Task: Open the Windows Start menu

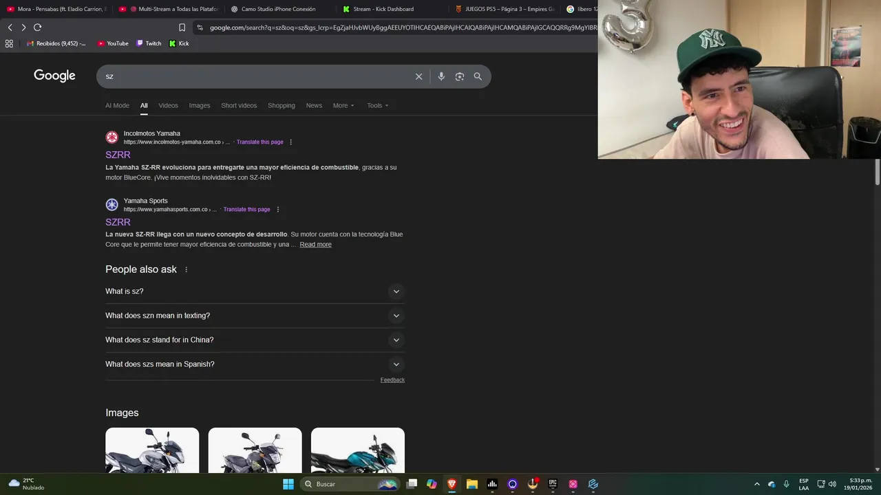Action: 288,484
